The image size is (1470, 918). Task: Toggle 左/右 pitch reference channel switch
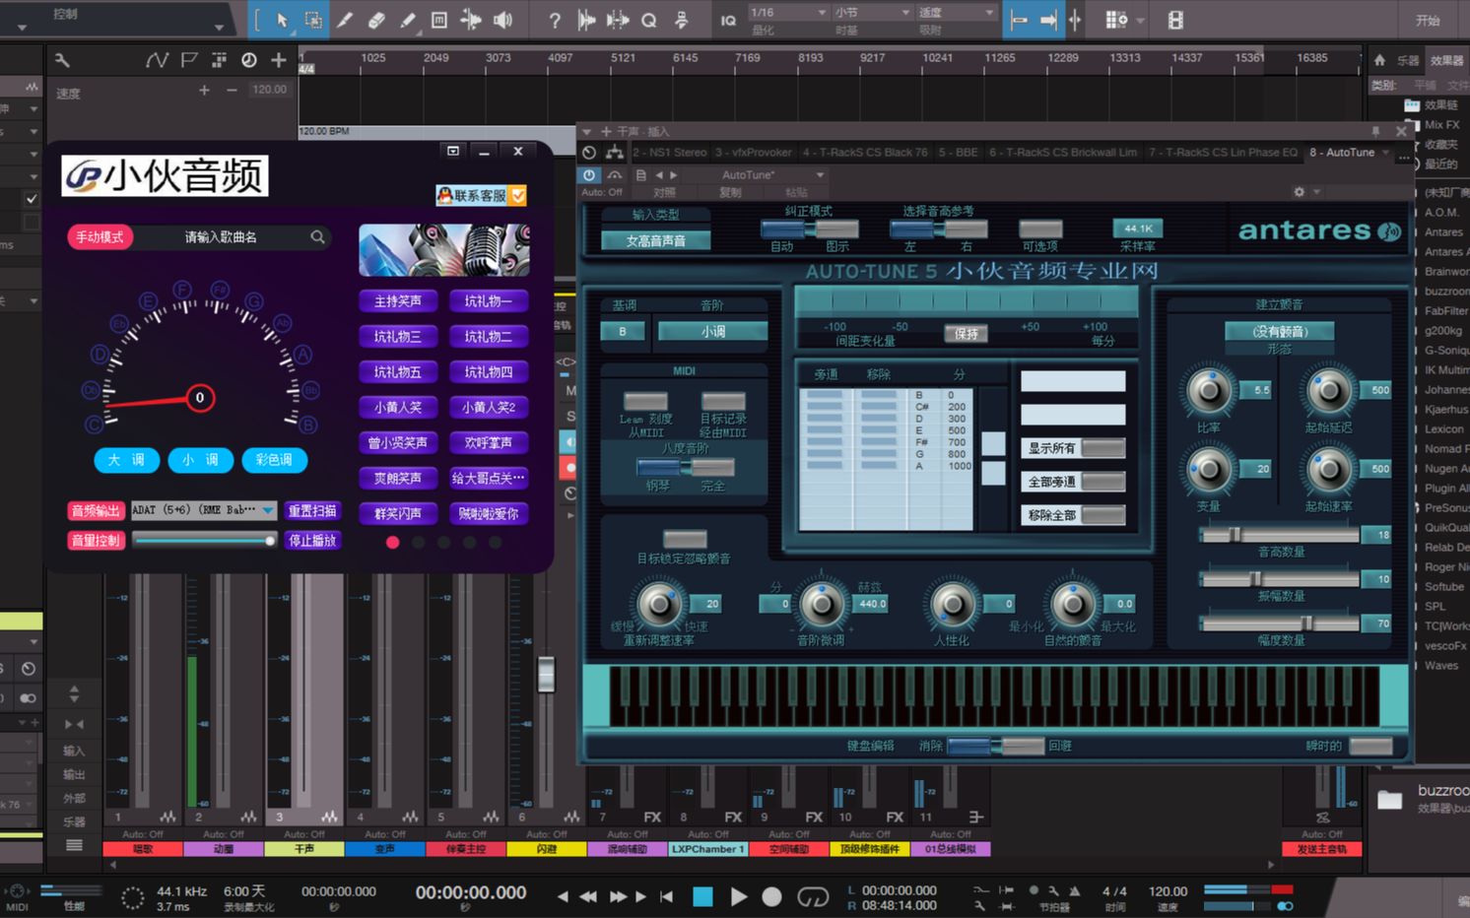938,229
